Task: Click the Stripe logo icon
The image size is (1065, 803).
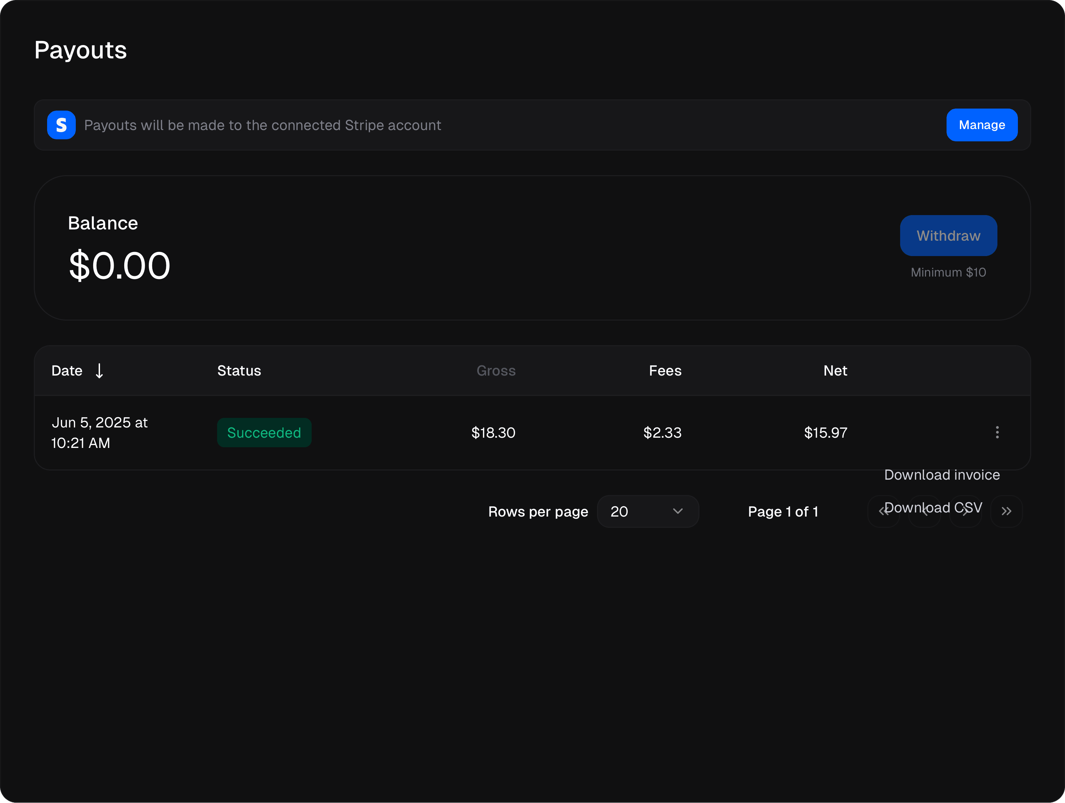Action: pos(61,125)
